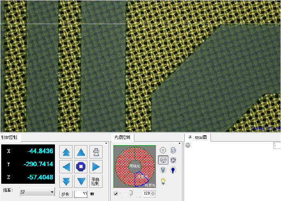Move the stage right with right arrow
Viewport: 281px width, 201px height.
[95, 166]
